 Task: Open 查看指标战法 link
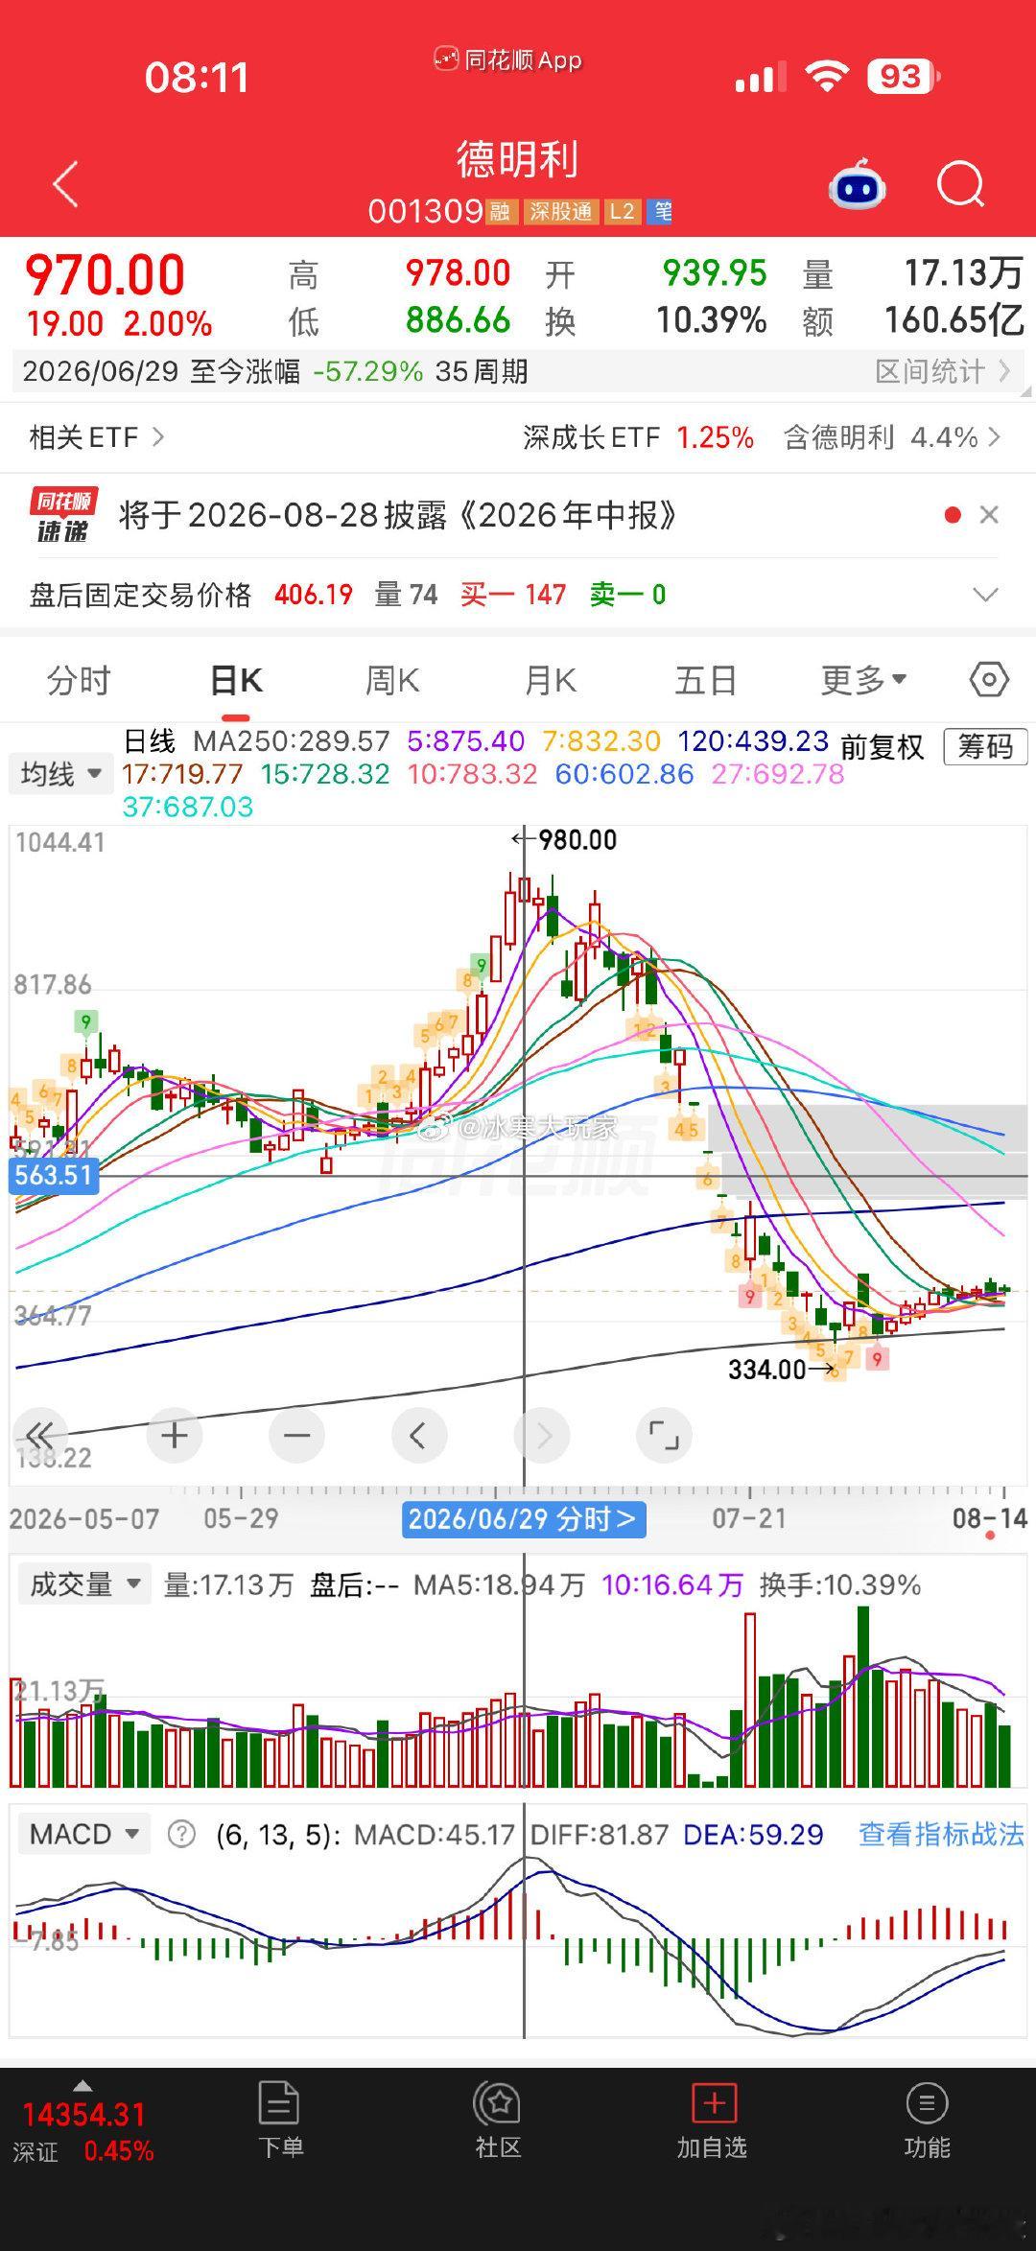click(941, 1835)
